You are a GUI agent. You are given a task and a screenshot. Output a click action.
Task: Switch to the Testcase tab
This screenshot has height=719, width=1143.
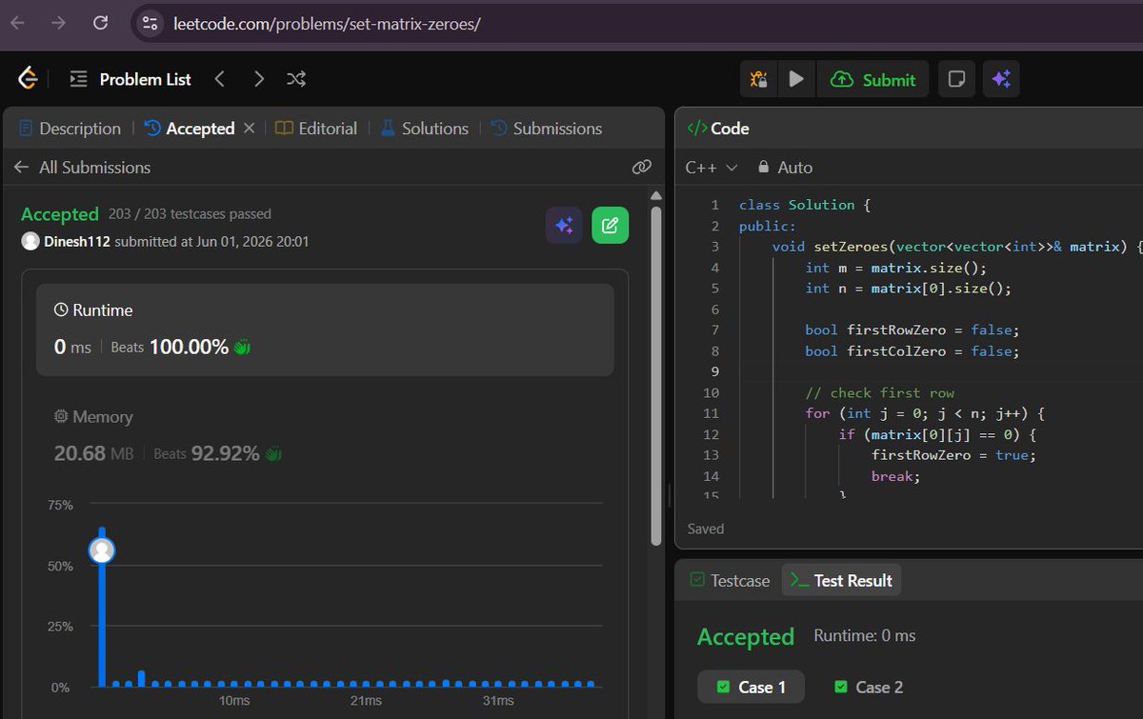coord(730,580)
